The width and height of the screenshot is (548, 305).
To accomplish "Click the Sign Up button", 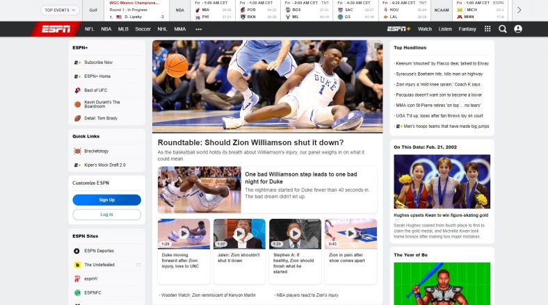I will coord(106,200).
